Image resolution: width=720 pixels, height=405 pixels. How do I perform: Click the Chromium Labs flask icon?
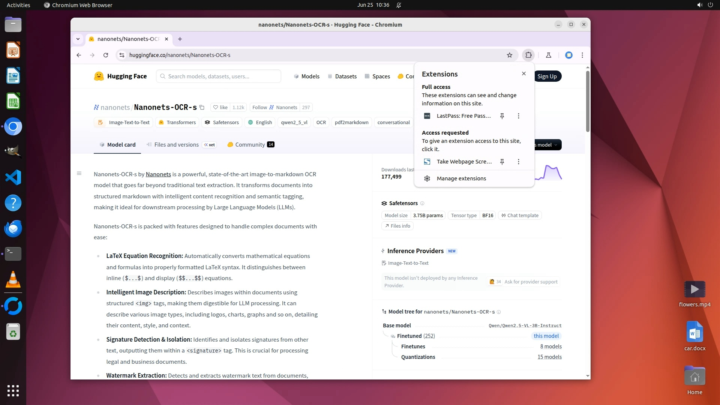549,55
